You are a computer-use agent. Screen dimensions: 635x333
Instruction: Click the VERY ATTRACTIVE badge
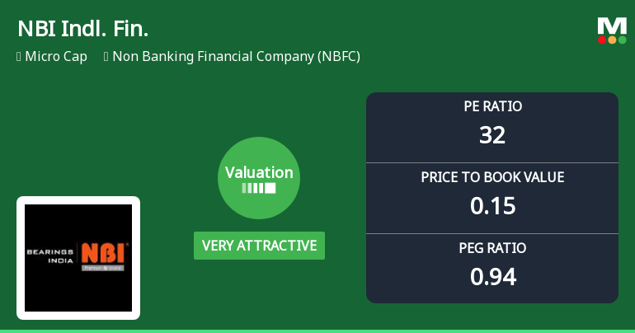[259, 246]
